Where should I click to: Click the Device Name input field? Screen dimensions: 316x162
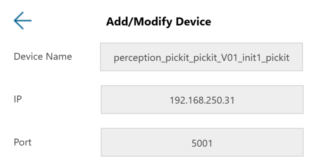point(201,57)
